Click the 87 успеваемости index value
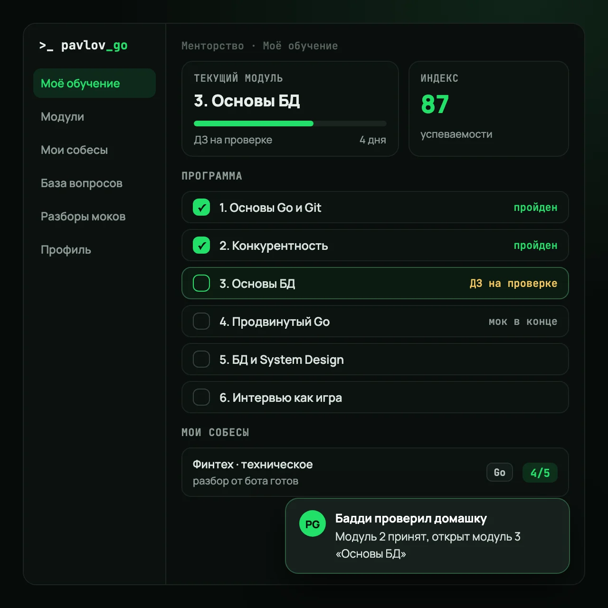Image resolution: width=608 pixels, height=608 pixels. click(x=435, y=104)
